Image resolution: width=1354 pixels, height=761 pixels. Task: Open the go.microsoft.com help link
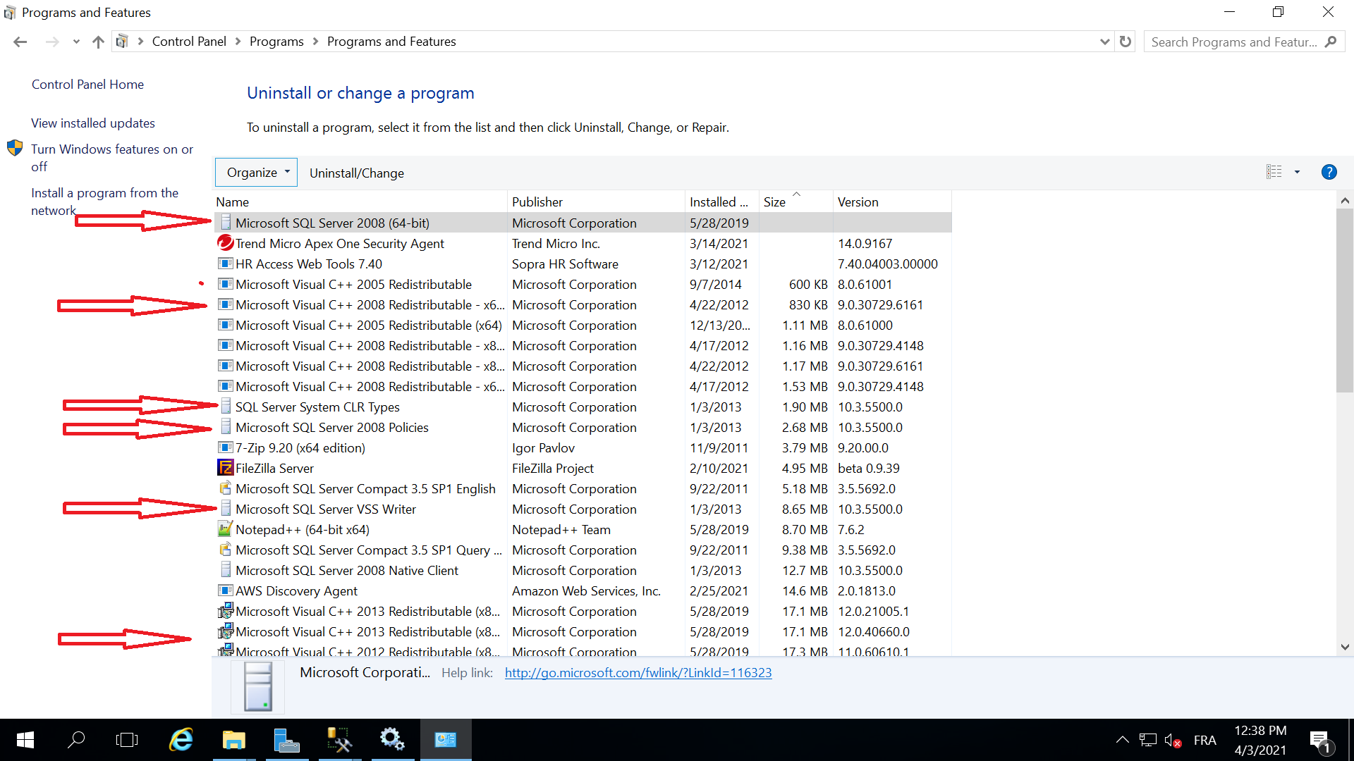(638, 673)
